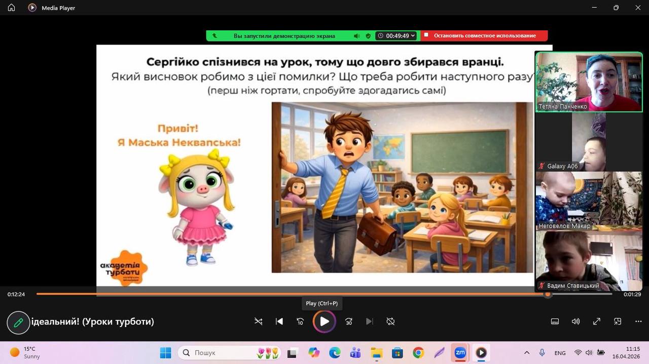The image size is (649, 364).
Task: Skip back 10 seconds
Action: click(x=300, y=321)
